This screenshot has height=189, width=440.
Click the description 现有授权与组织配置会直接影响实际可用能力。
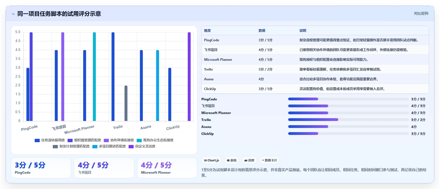point(334,60)
